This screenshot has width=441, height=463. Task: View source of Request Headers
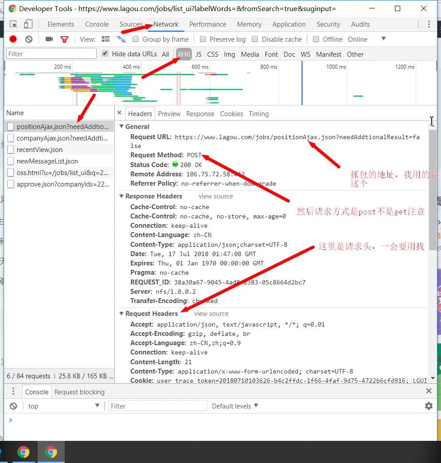click(211, 314)
